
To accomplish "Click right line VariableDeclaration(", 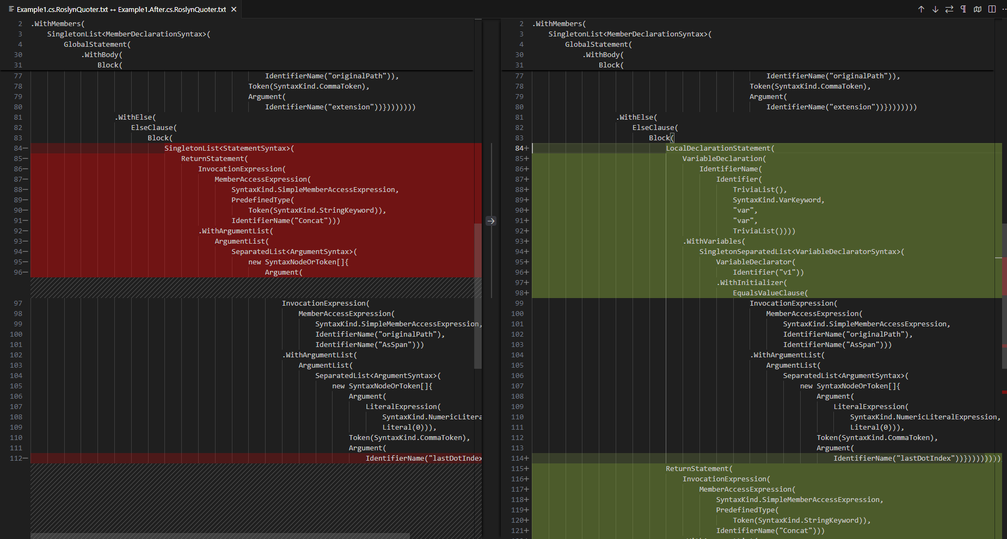I will 724,158.
